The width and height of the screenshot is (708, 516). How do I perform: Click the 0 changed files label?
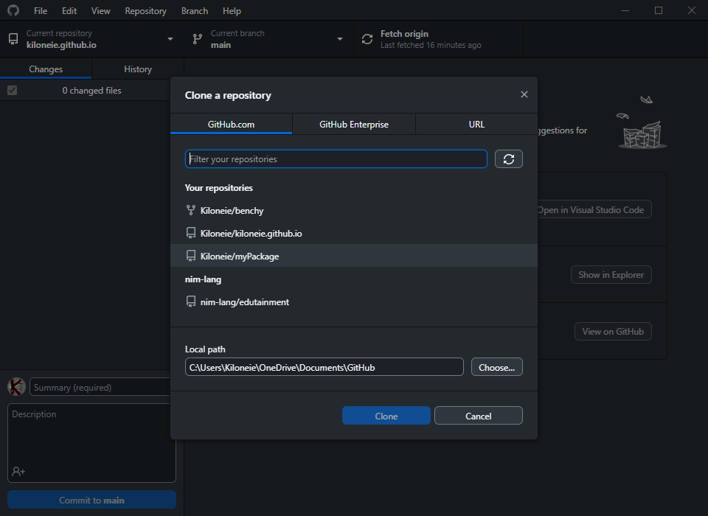[x=91, y=90]
